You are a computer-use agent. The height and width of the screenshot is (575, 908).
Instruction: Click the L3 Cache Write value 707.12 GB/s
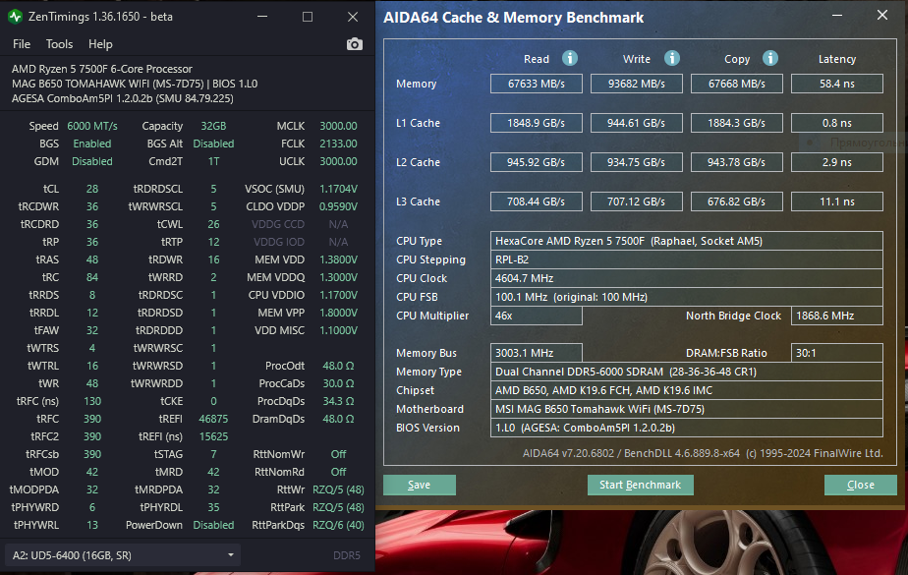(637, 201)
